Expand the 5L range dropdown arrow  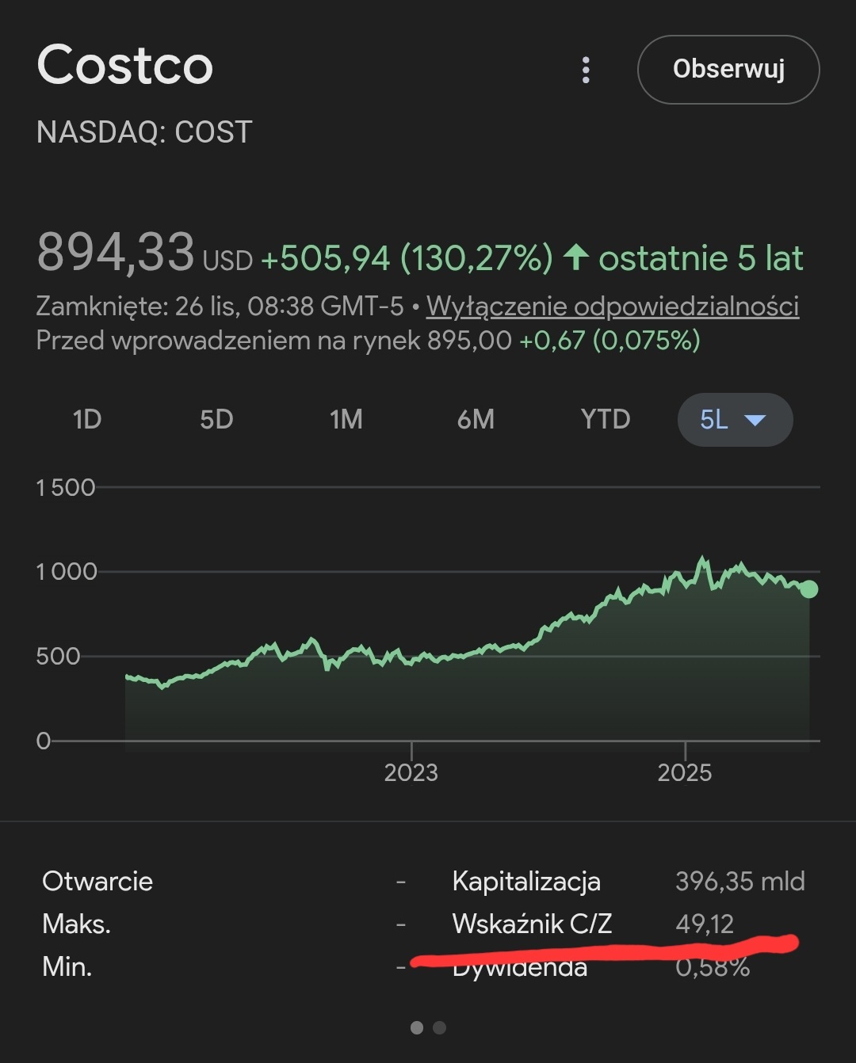coord(755,420)
